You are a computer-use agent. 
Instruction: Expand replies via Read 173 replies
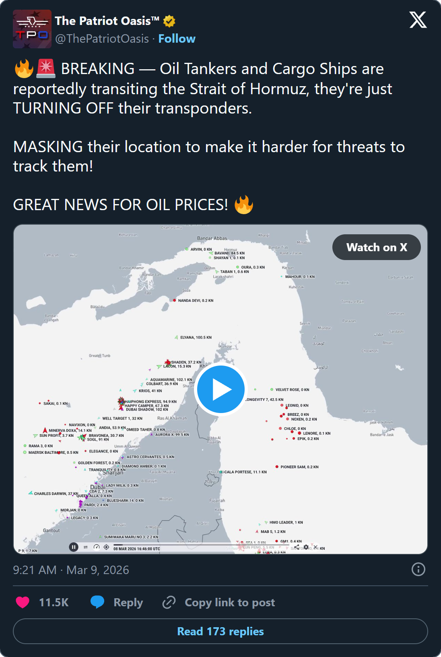(x=220, y=631)
